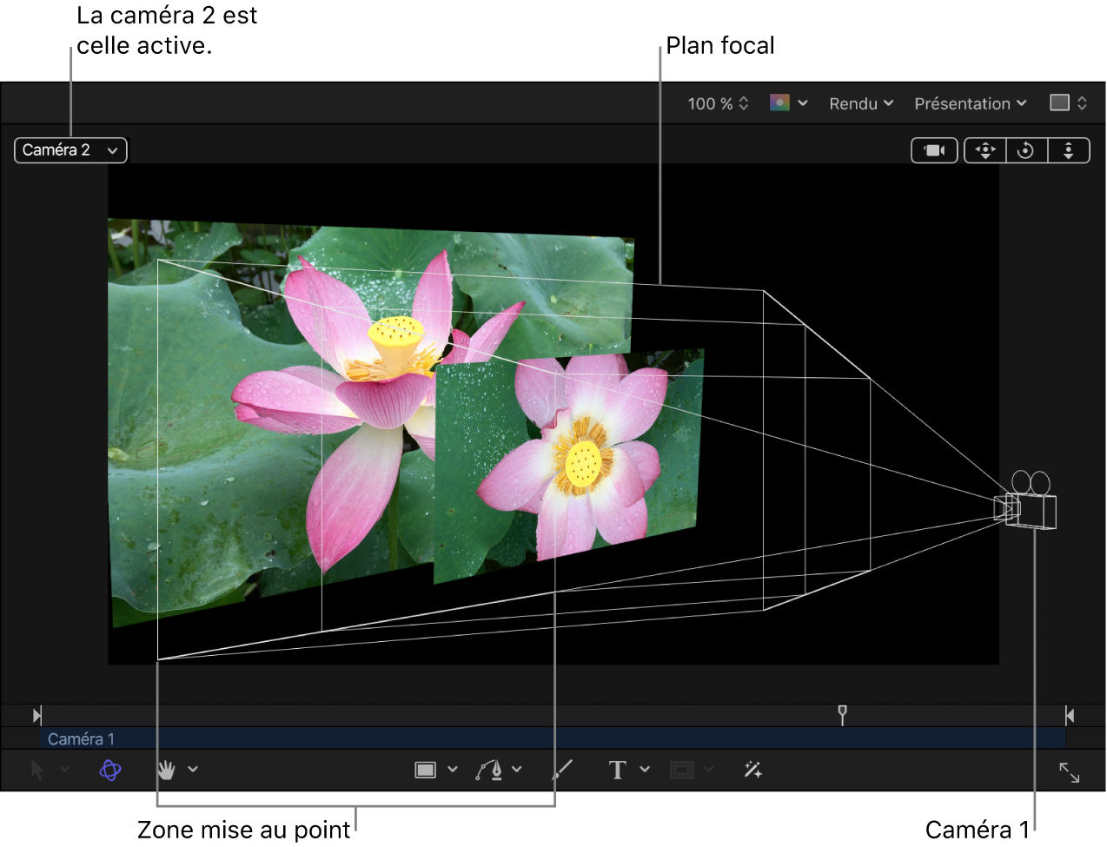
Task: Click the dolly 3D view control
Action: pos(1068,150)
